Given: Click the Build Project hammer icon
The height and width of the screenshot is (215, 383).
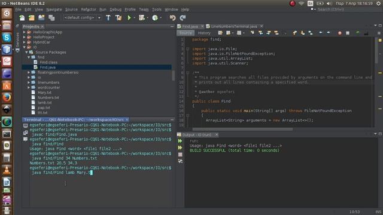Looking at the screenshot, I should pyautogui.click(x=108, y=18).
